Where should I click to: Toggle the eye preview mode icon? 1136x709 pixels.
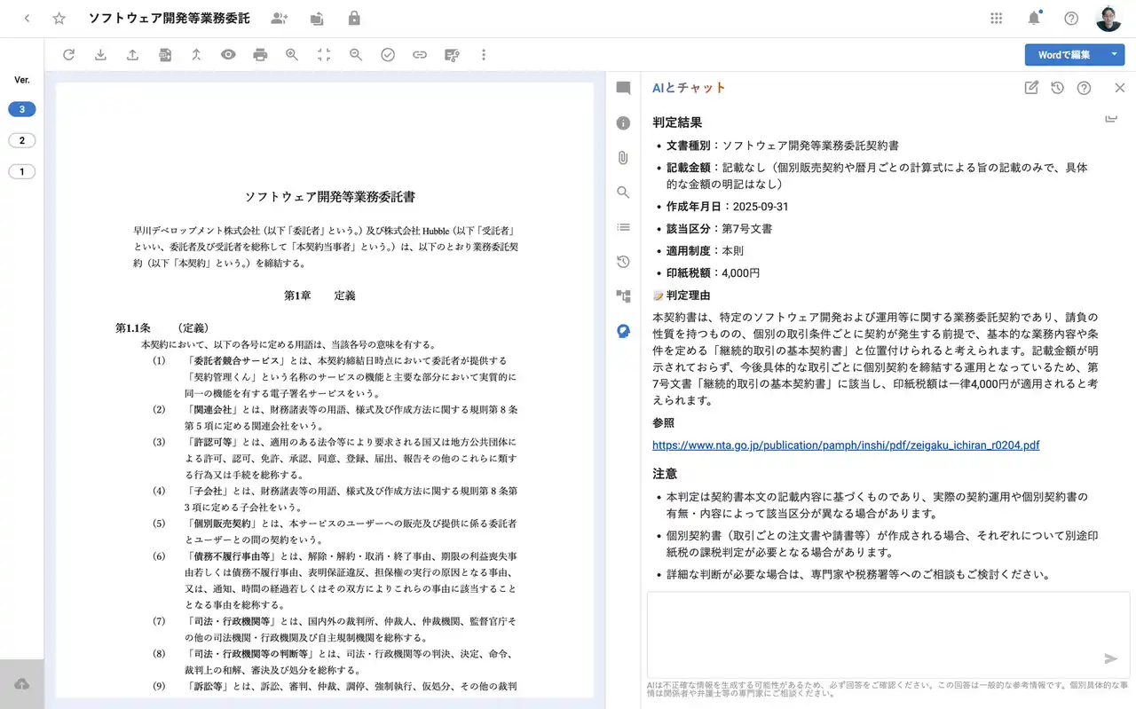pyautogui.click(x=228, y=55)
